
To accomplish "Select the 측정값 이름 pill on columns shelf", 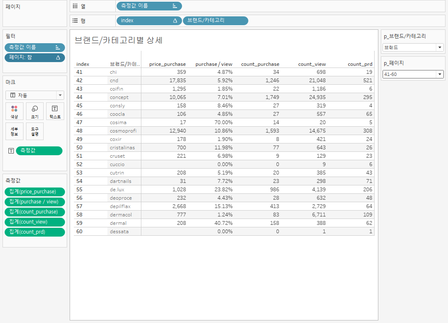I will coord(149,6).
